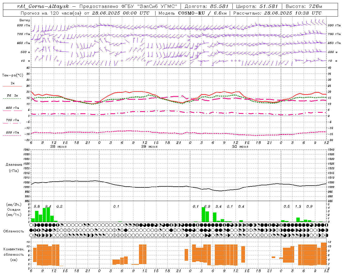Click the precipitation total value 6.9
Screen dimensions: 342x273
[x=207, y=207]
